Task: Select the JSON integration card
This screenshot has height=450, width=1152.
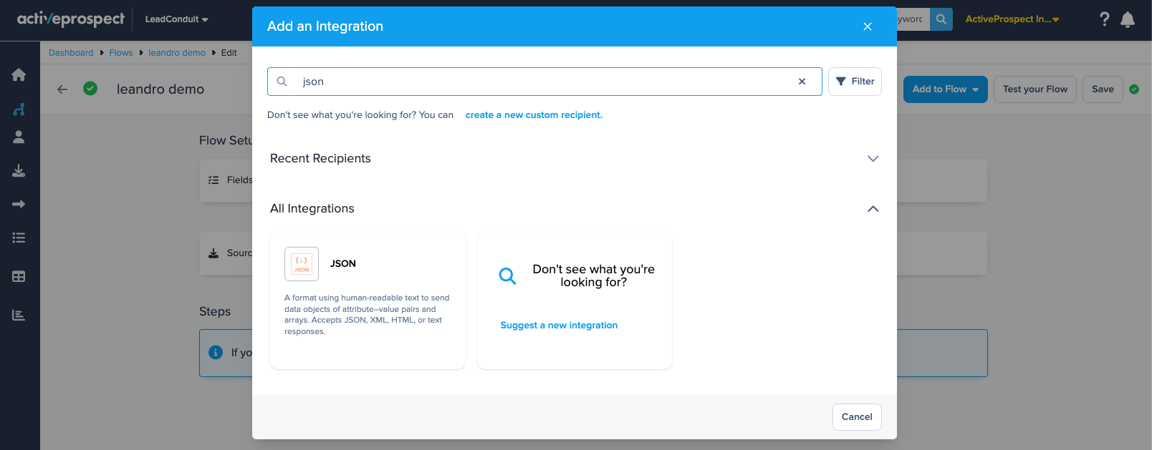Action: coord(368,300)
